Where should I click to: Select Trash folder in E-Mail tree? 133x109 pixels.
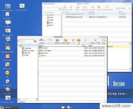tap(50, 25)
